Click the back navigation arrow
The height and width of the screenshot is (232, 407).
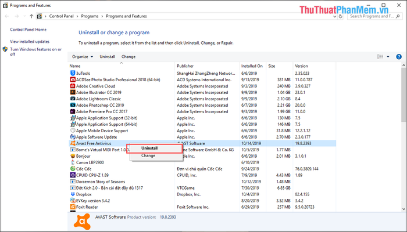(7, 16)
